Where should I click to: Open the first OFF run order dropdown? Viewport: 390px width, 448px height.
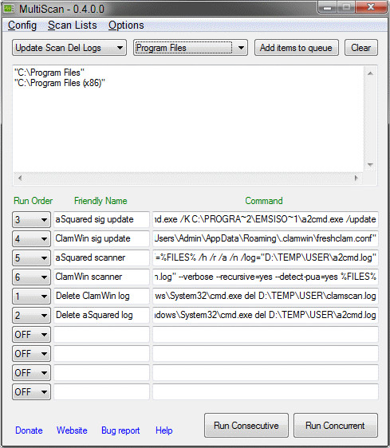(x=31, y=335)
